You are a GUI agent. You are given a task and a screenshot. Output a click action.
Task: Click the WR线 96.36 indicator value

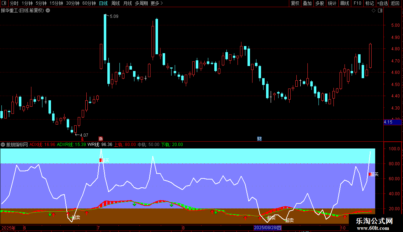click(x=100, y=145)
